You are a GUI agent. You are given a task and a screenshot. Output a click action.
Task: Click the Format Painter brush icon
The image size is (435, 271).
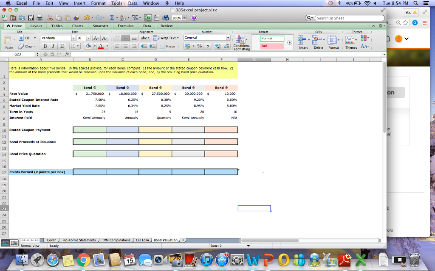coord(76,18)
